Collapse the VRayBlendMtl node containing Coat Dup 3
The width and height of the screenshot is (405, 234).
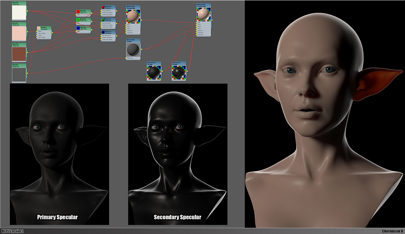click(x=209, y=5)
